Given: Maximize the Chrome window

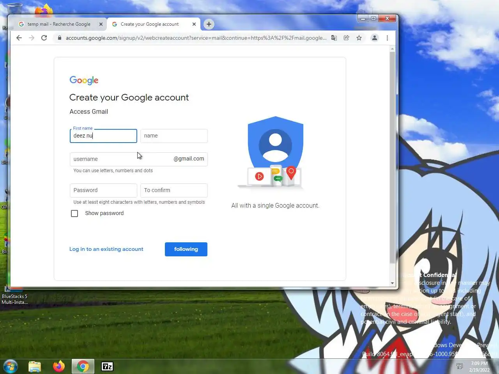Looking at the screenshot, I should (x=373, y=18).
